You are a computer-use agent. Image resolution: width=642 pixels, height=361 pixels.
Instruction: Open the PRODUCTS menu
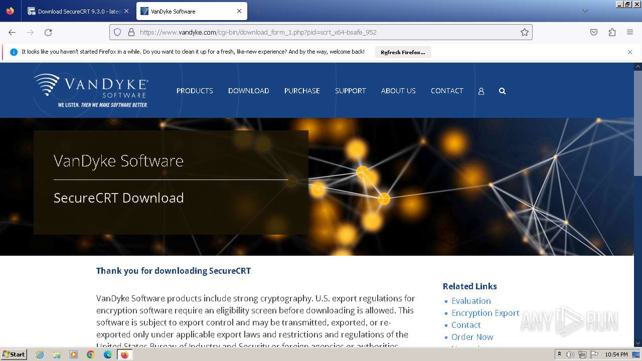(x=195, y=91)
